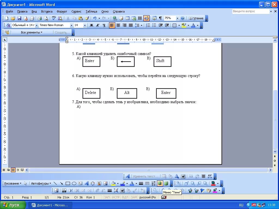Insert a Text Box from Drawing toolbar
The height and width of the screenshot is (209, 279).
tap(80, 183)
